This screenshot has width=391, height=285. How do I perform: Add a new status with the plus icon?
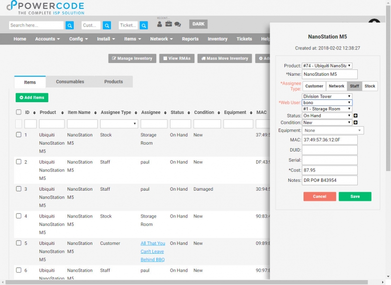[356, 116]
